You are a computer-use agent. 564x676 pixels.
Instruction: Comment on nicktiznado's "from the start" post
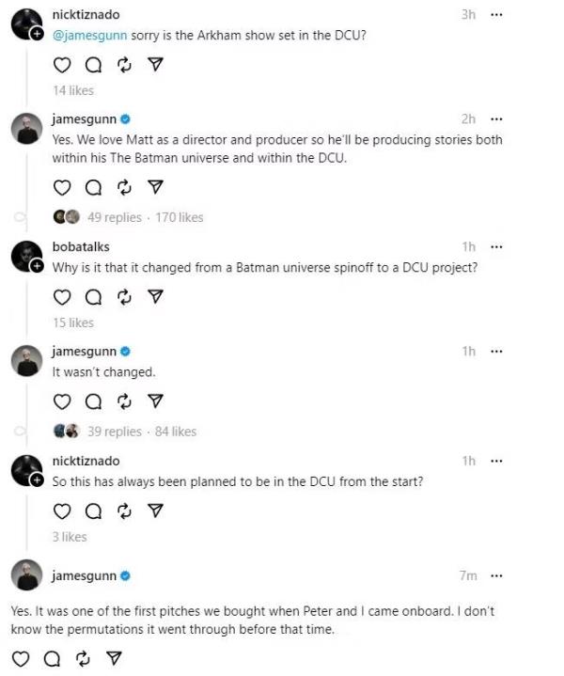[x=93, y=511]
